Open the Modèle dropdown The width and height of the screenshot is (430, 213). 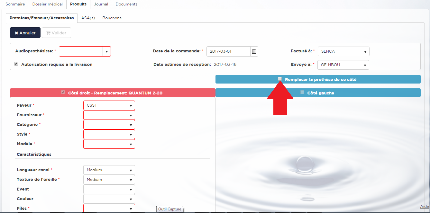(109, 144)
